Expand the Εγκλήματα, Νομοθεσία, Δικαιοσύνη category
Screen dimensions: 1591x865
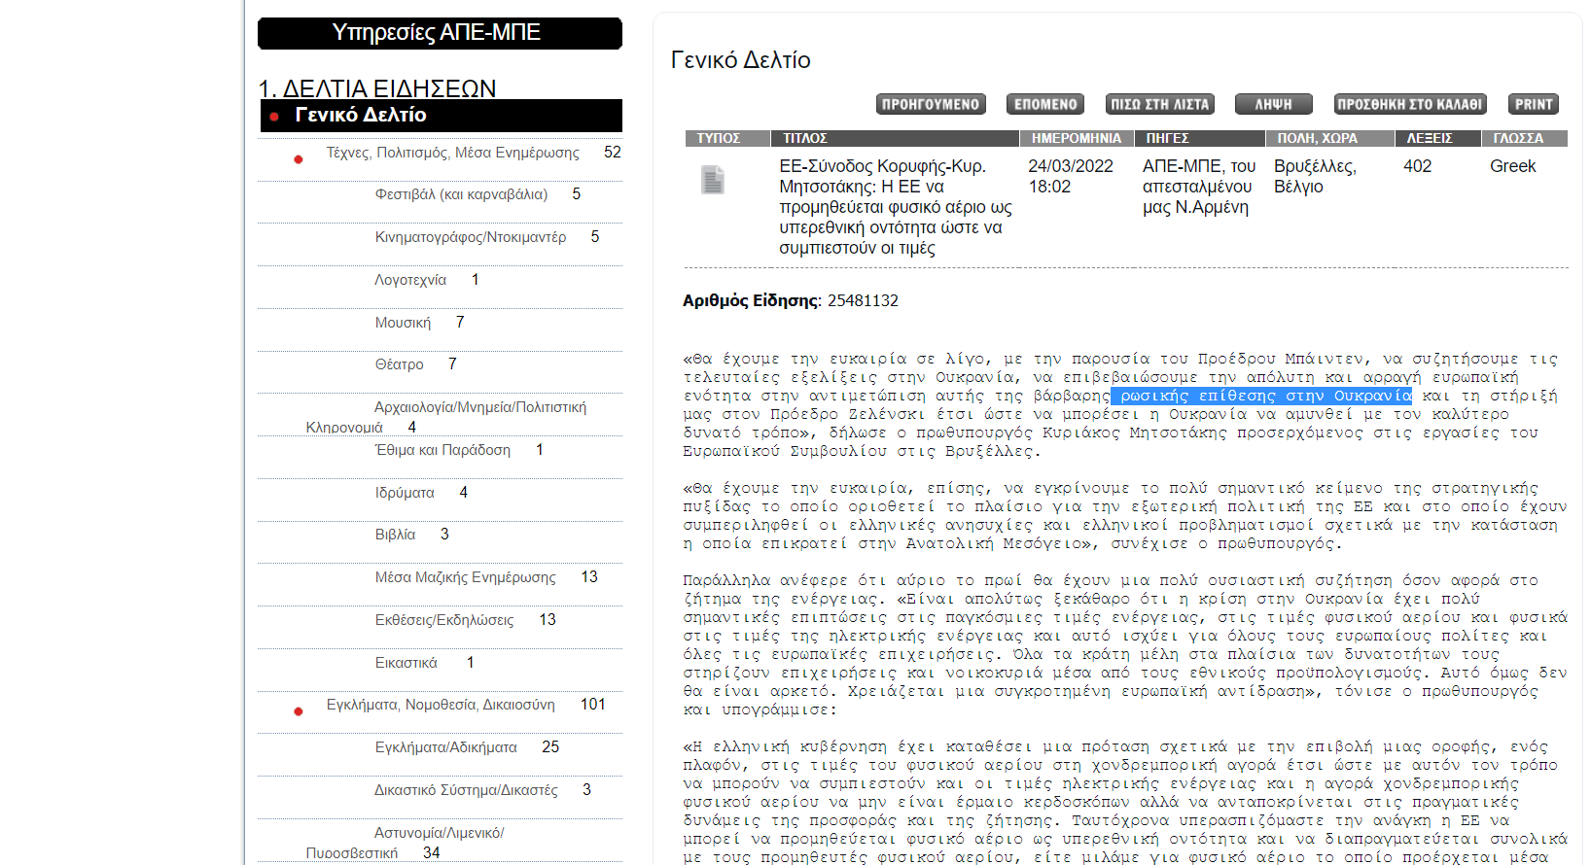[x=440, y=705]
